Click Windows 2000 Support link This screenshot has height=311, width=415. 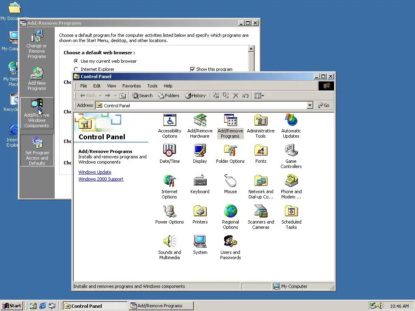click(101, 179)
